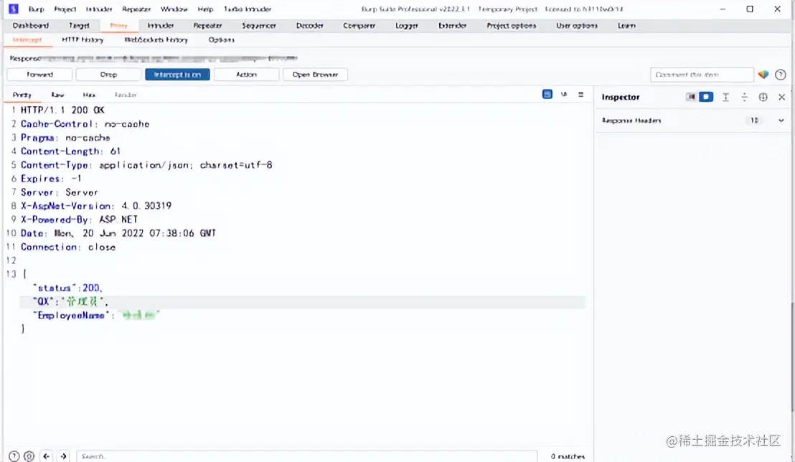The image size is (795, 462).
Task: Go to Extender tab
Action: (452, 25)
